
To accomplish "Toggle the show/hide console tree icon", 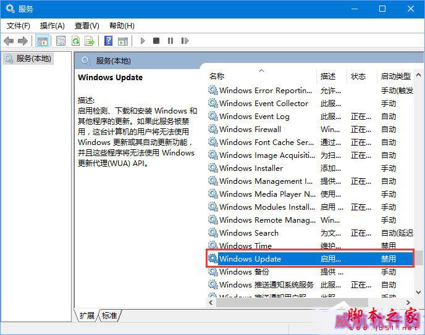I will pyautogui.click(x=42, y=41).
